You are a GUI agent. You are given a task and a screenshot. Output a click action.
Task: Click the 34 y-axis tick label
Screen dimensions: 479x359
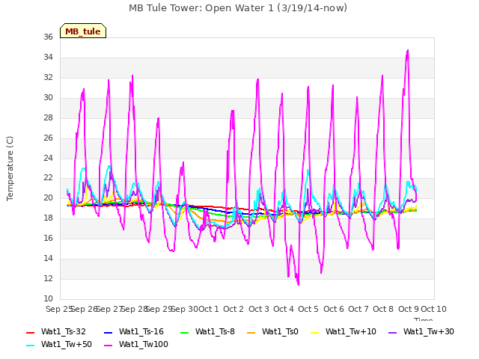[48, 57]
